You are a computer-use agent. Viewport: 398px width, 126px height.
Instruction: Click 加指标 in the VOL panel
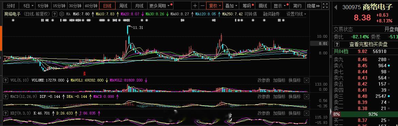[279, 80]
